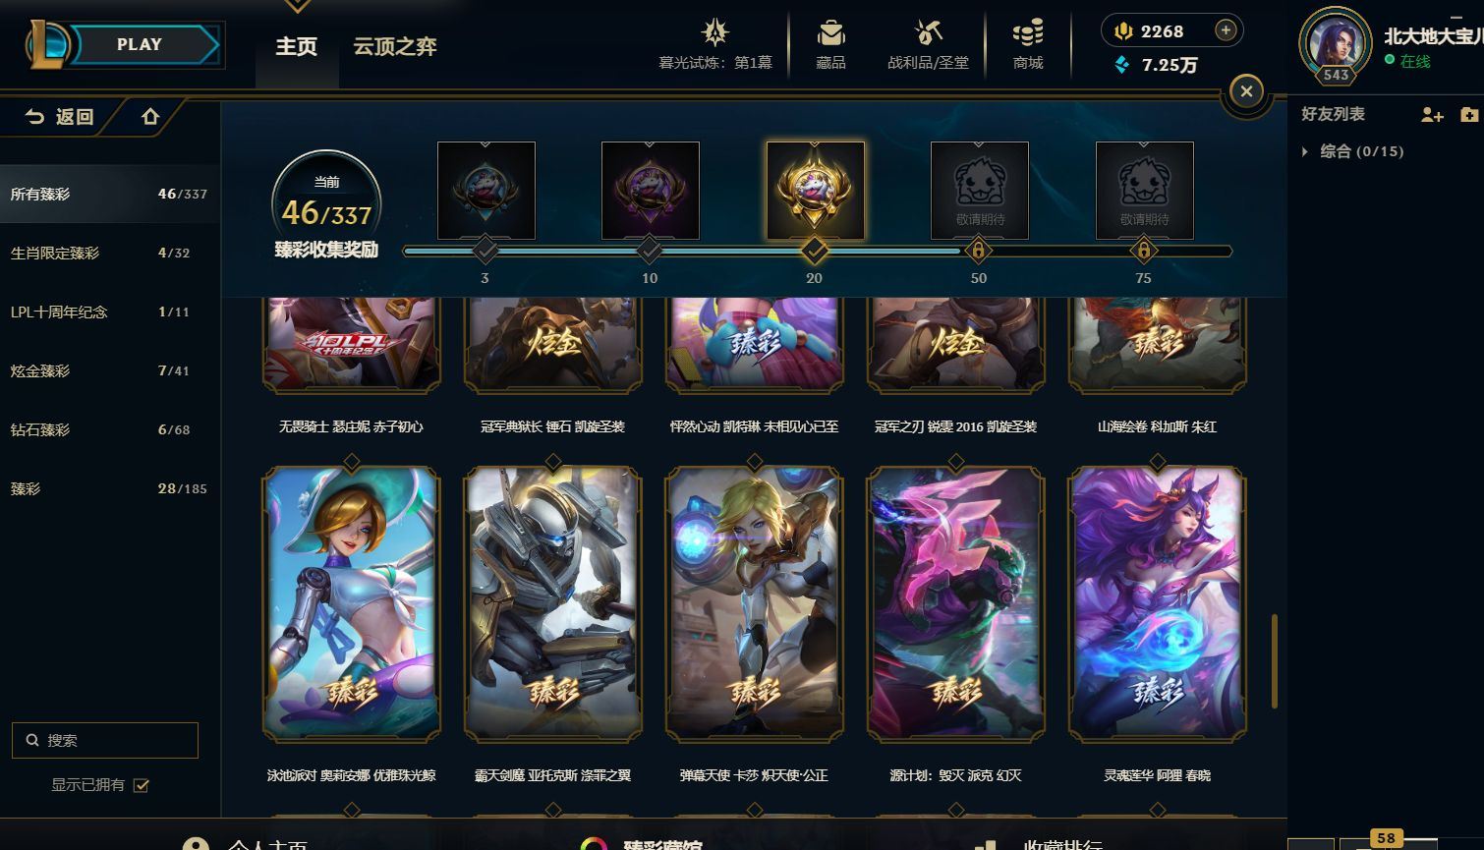
Task: Click the new friend folder icon
Action: pyautogui.click(x=1469, y=115)
